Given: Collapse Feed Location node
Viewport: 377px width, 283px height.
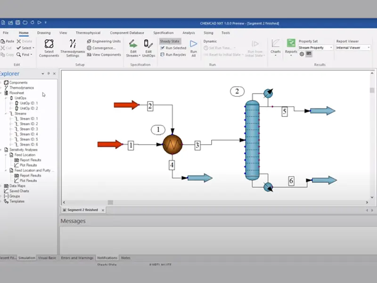Looking at the screenshot, I should tap(6, 155).
